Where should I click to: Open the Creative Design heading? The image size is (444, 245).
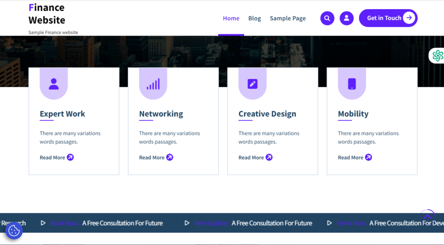tap(267, 114)
